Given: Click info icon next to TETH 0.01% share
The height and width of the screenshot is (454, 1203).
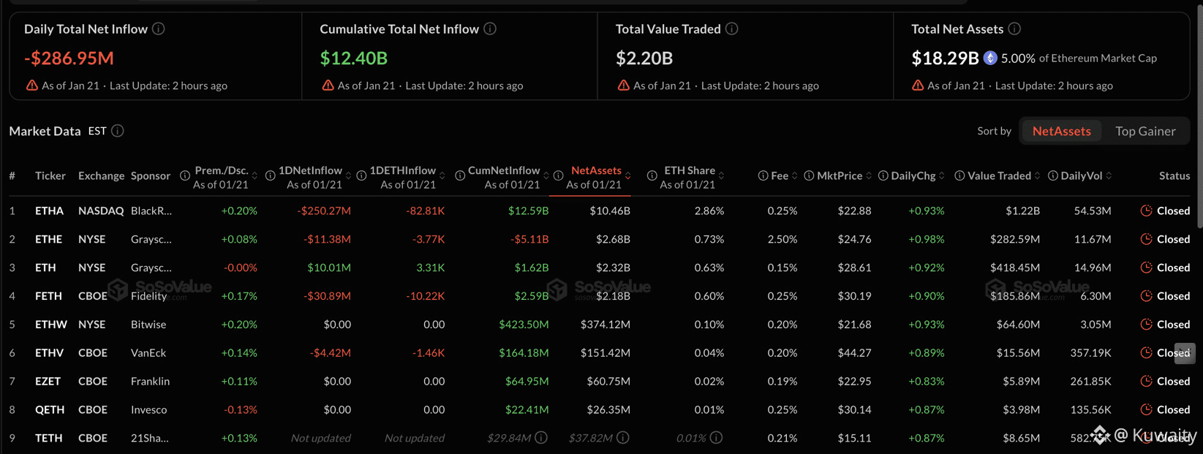Looking at the screenshot, I should coord(717,438).
